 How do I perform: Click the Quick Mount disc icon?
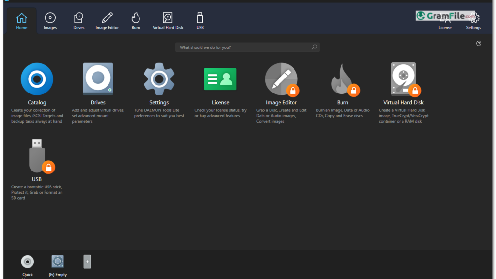point(28,262)
